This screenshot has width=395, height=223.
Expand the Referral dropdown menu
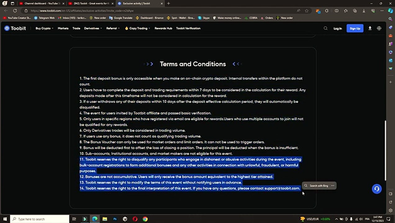click(x=113, y=28)
